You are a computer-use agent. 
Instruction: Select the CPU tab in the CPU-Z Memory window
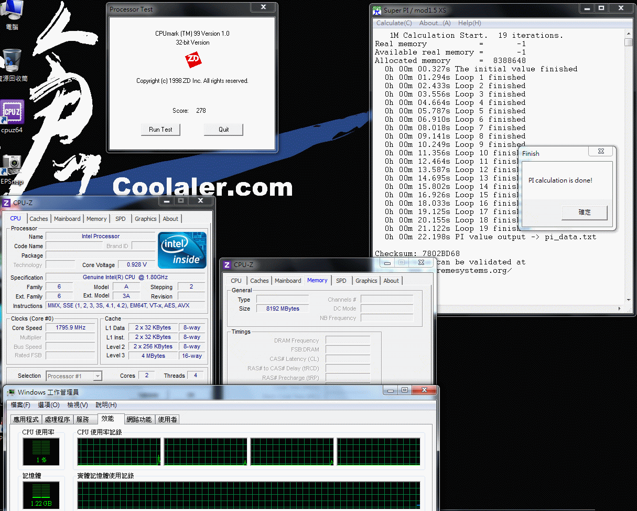click(236, 281)
